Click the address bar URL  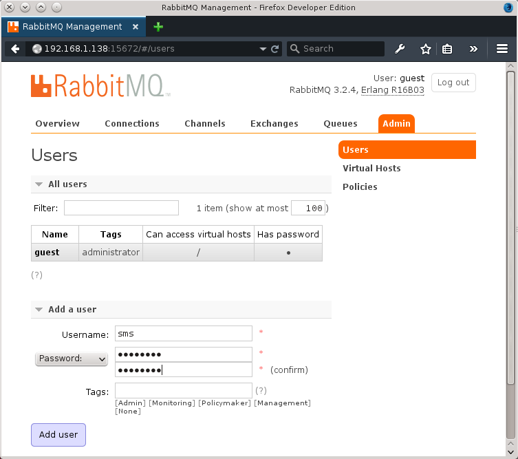pyautogui.click(x=109, y=49)
